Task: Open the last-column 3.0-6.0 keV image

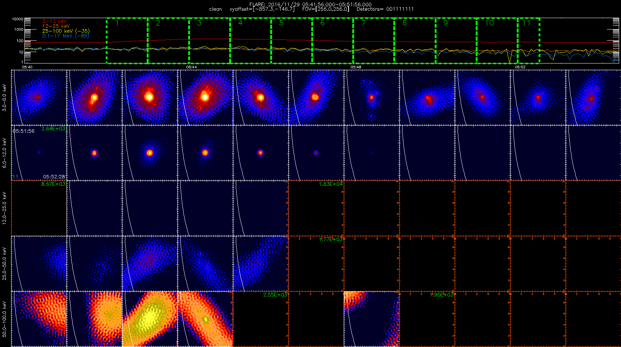Action: coord(593,97)
